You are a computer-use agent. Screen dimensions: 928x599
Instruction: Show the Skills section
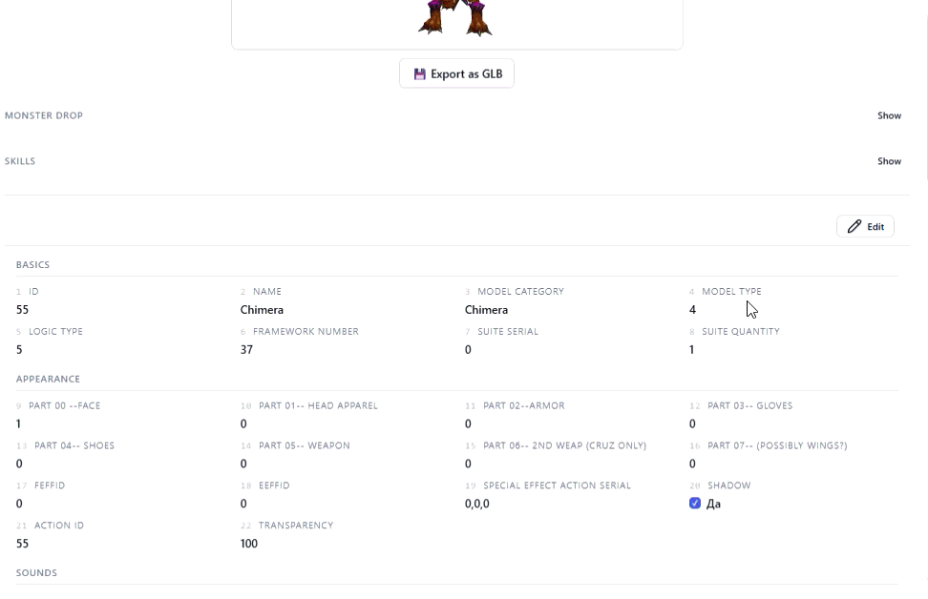[x=889, y=161]
